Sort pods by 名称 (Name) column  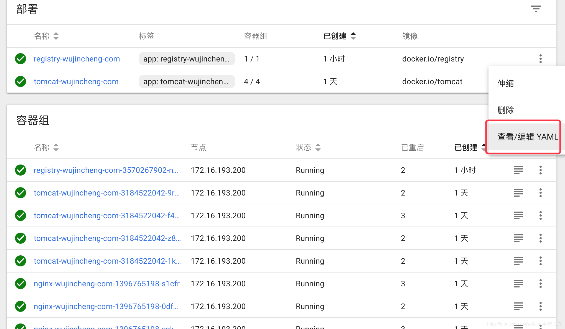(46, 147)
